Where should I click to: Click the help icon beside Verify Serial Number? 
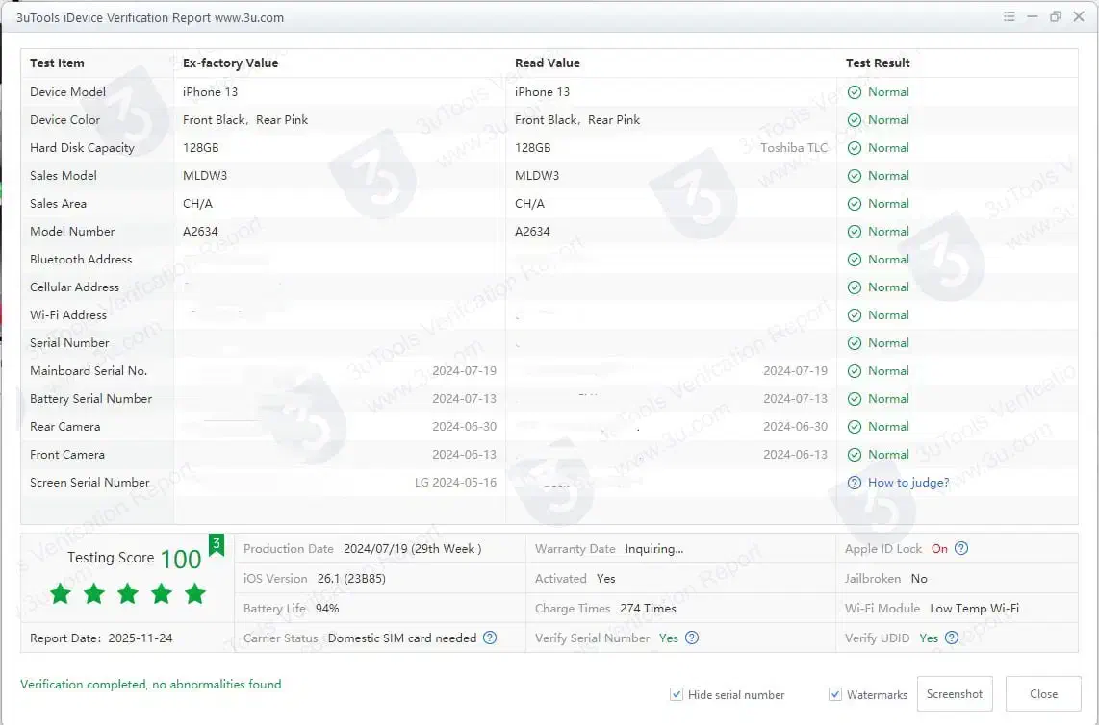pos(692,637)
